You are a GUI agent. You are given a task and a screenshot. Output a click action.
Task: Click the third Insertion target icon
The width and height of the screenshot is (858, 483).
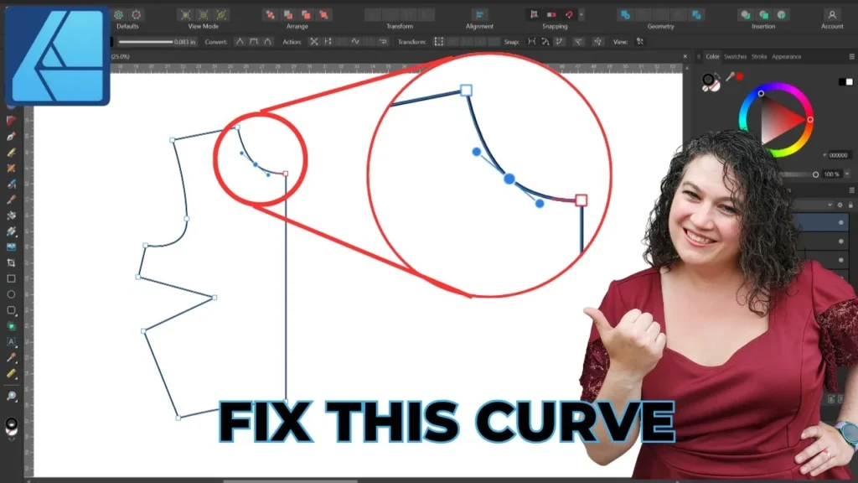782,15
